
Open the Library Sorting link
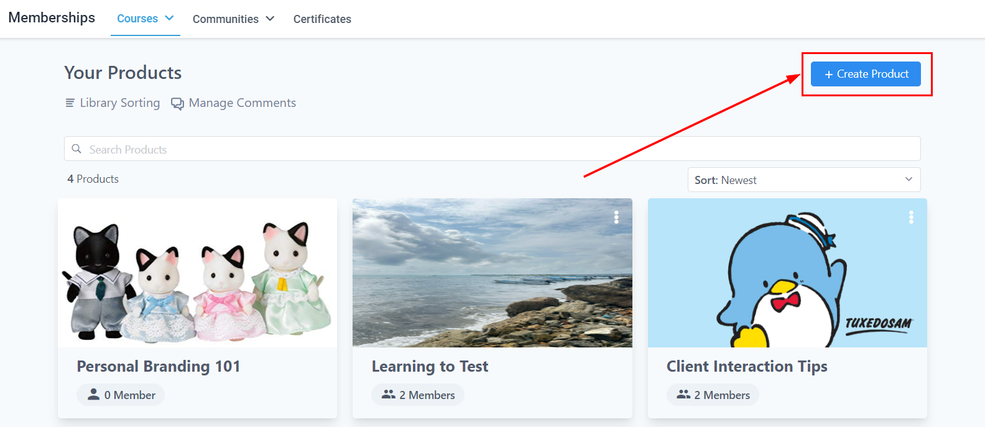pos(119,103)
